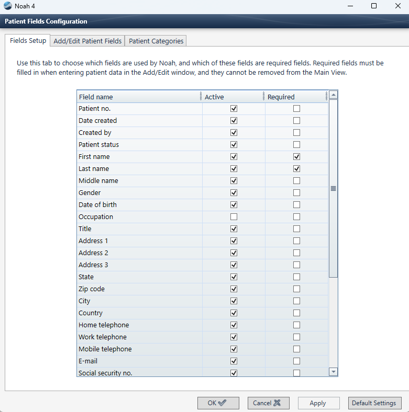Select the First name row label
Viewport: 409px width, 412px height.
click(94, 157)
